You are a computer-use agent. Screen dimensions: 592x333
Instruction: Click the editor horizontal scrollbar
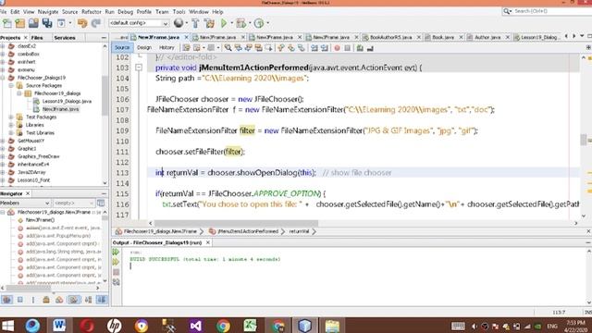click(x=237, y=223)
